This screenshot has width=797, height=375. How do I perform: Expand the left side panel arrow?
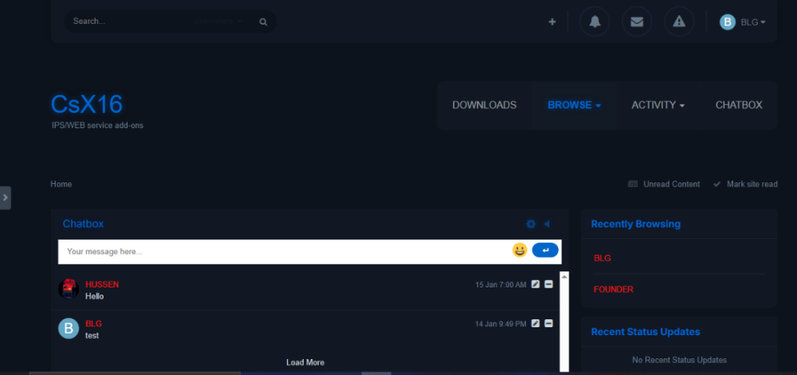coord(6,197)
